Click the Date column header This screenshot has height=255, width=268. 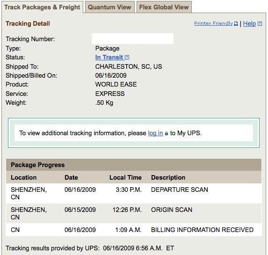pyautogui.click(x=71, y=177)
